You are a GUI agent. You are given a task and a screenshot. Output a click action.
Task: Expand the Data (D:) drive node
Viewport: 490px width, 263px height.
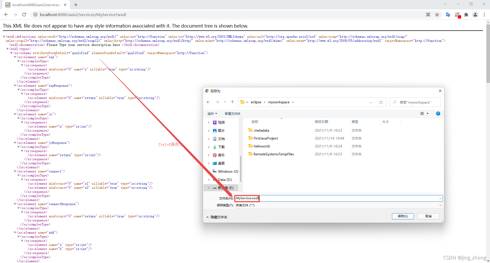(x=209, y=180)
